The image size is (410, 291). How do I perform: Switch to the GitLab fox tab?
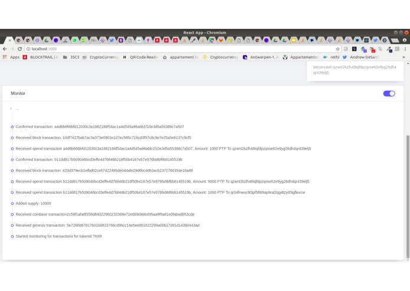pyautogui.click(x=221, y=40)
